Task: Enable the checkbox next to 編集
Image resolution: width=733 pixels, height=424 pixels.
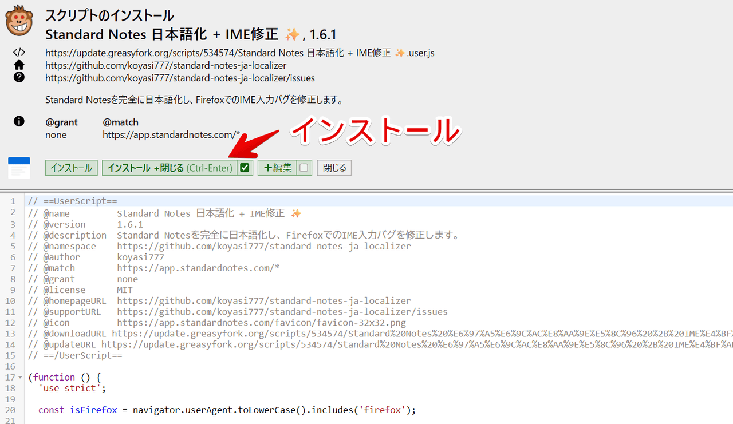Action: click(x=304, y=168)
